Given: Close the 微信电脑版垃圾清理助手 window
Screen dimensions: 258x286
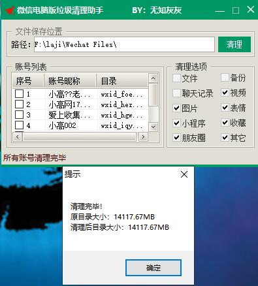Looking at the screenshot, I should point(251,10).
